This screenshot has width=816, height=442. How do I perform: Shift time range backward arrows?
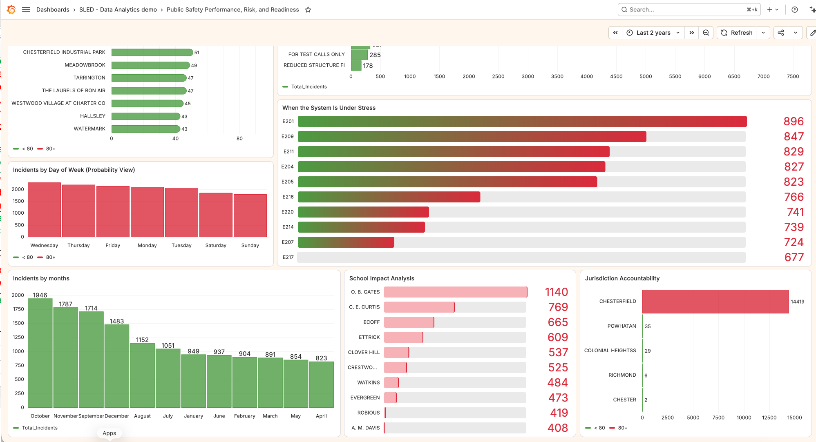[x=615, y=33]
